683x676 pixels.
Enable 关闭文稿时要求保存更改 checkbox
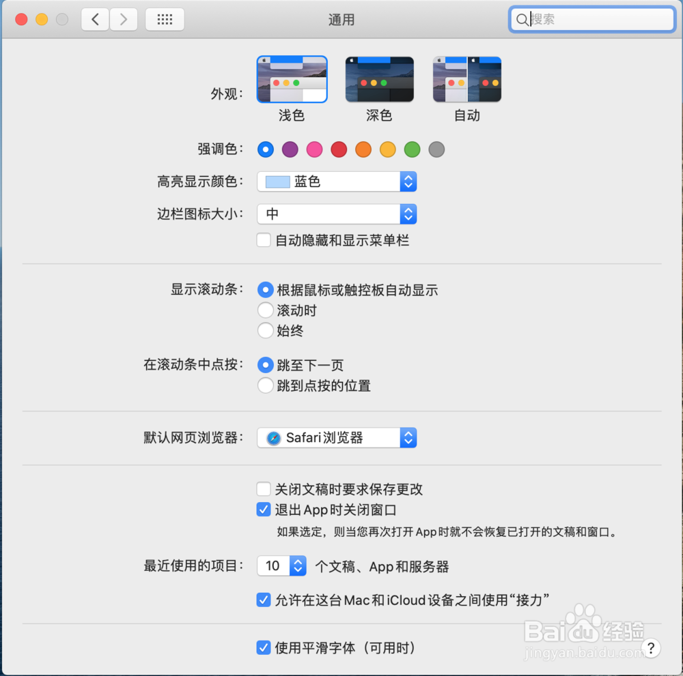tap(264, 489)
